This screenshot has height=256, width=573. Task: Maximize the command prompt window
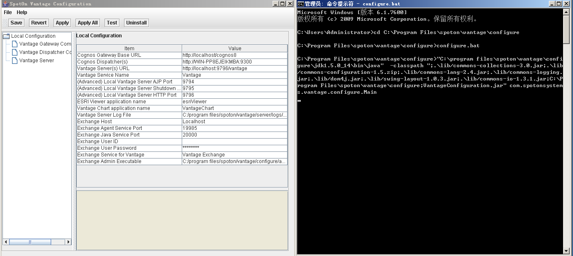(x=559, y=4)
